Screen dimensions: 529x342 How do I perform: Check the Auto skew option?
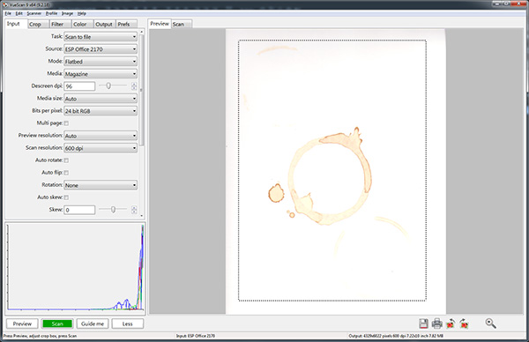[66, 197]
